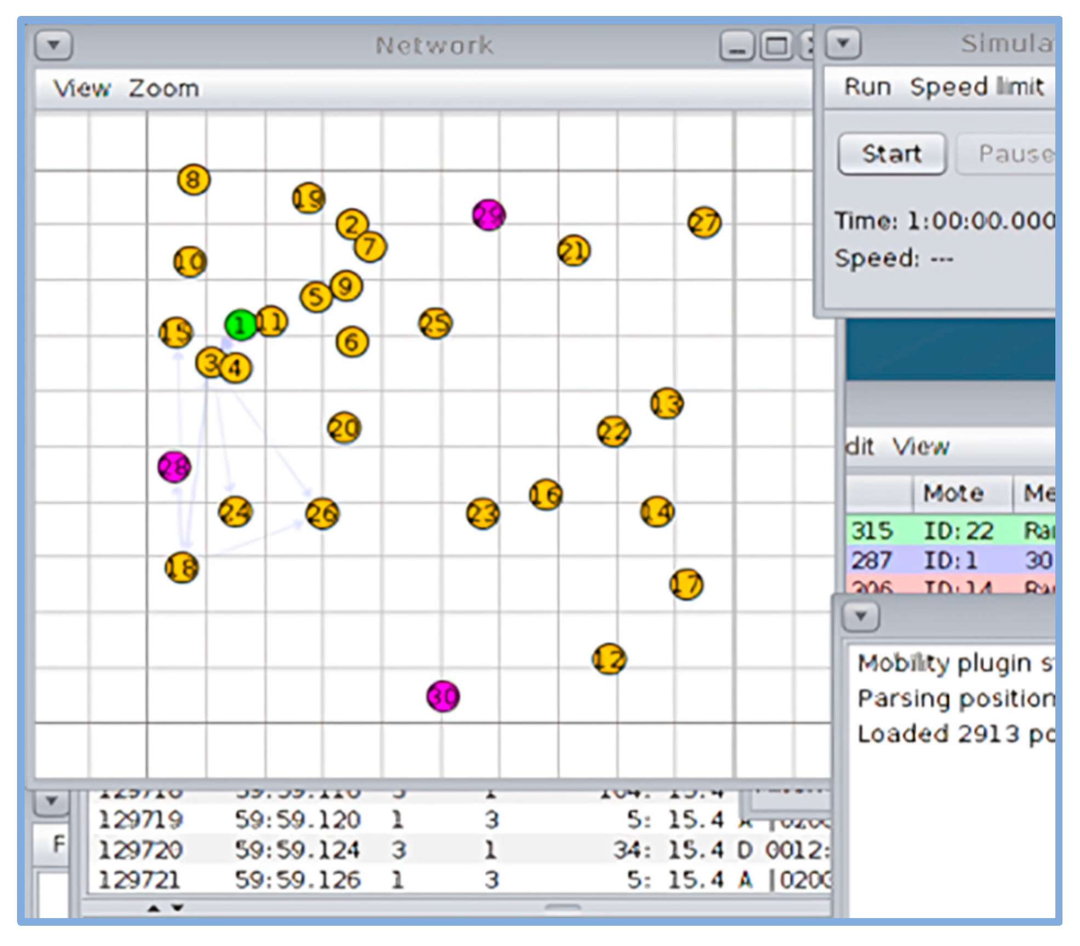Click the magenta mote 29
1080x946 pixels.
click(488, 215)
